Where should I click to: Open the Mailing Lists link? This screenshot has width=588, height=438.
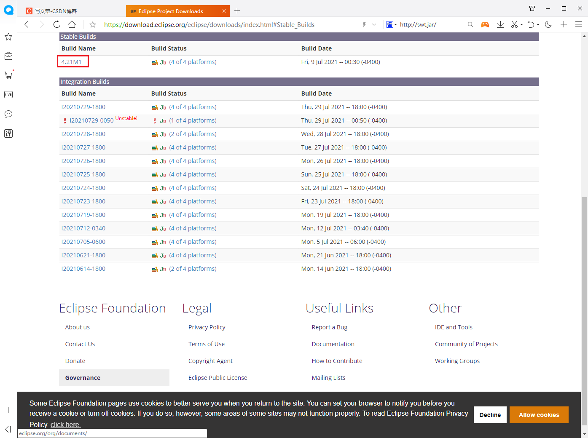tap(329, 378)
